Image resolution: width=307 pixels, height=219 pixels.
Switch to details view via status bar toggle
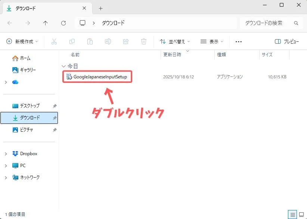coord(292,215)
